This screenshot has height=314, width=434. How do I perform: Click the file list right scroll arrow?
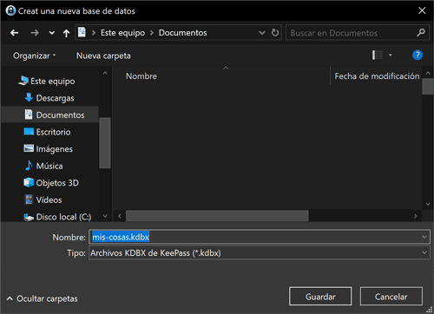click(416, 216)
